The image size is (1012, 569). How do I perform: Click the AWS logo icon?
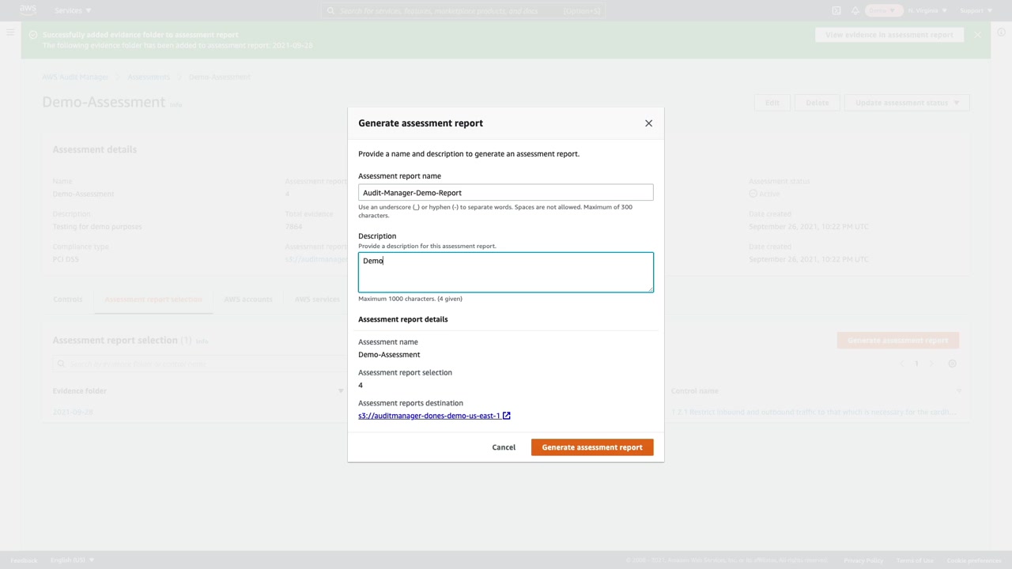(x=28, y=10)
